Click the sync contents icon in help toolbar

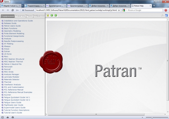pos(48,16)
